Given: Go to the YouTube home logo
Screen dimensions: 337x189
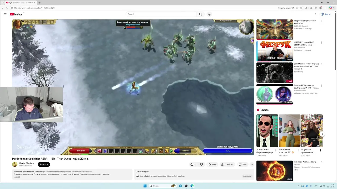Looking at the screenshot, I should coord(16,14).
